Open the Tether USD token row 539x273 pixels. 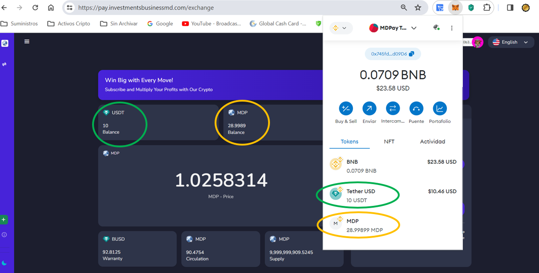[392, 195]
